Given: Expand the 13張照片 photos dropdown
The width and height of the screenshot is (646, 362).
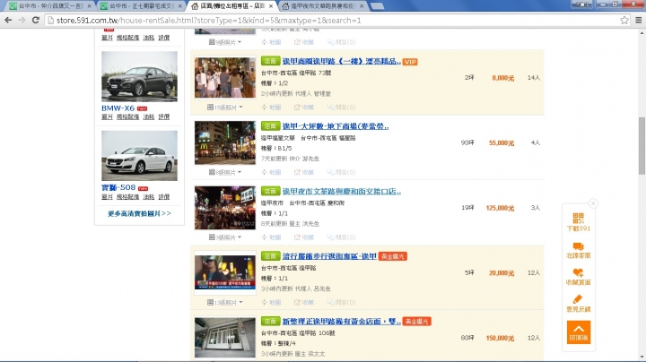Looking at the screenshot, I should 225,302.
